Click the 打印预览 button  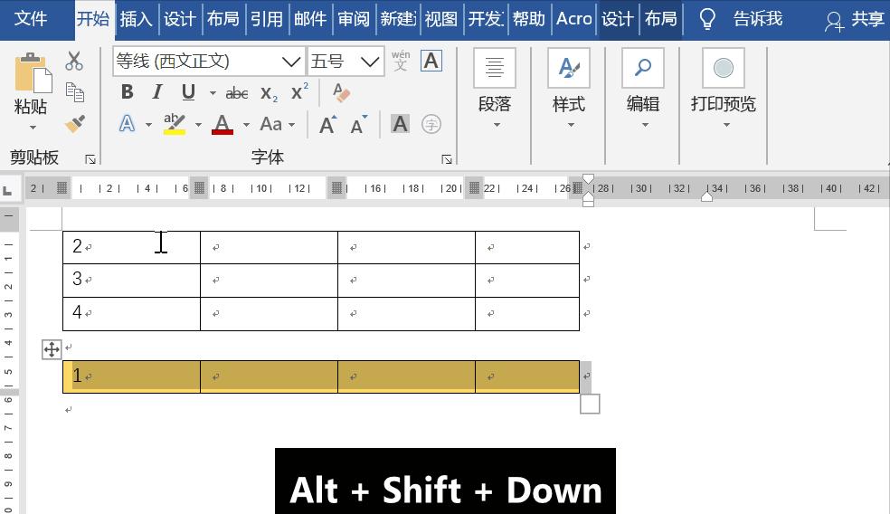tap(724, 89)
